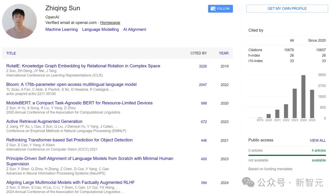View the 672 citations count
Viewport: 334px width, 196px height.
coord(204,122)
